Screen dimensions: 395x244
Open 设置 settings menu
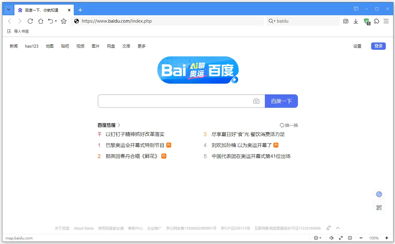click(357, 46)
